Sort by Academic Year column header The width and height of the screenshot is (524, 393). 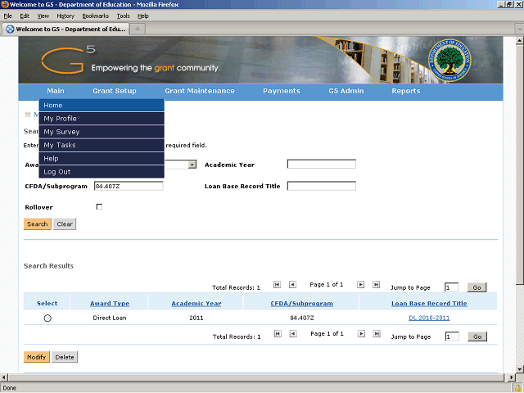pyautogui.click(x=196, y=304)
